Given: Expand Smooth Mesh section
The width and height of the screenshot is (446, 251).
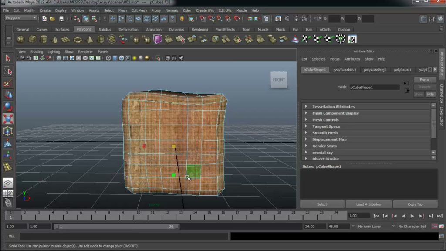Looking at the screenshot, I should tap(306, 132).
